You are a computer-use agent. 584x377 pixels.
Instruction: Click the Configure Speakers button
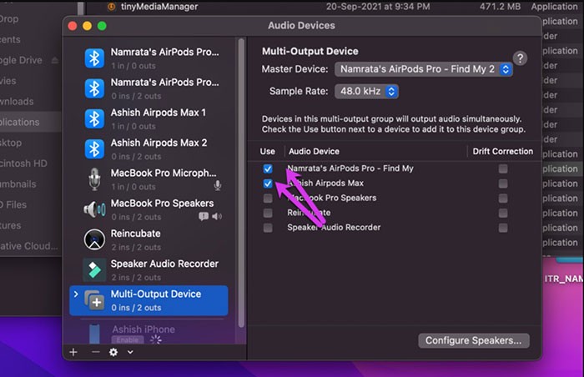474,340
